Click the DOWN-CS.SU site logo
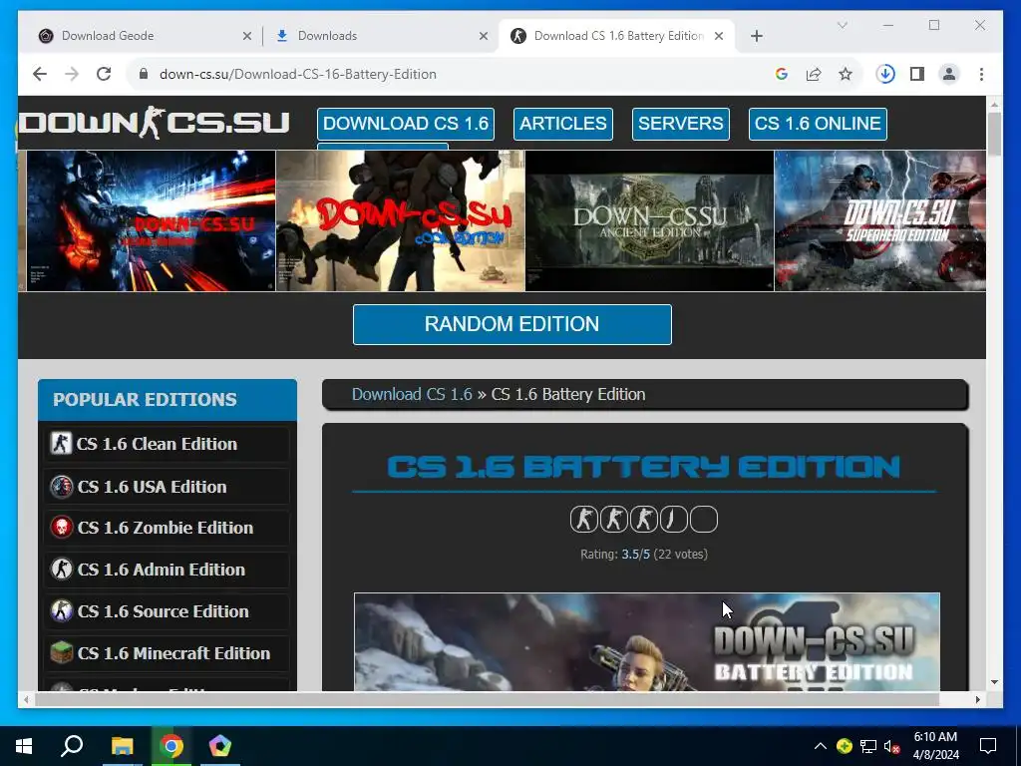1021x766 pixels. 154,123
